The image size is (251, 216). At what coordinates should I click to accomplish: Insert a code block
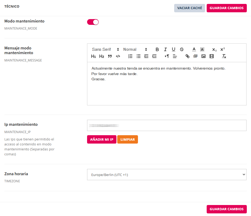click(x=118, y=56)
